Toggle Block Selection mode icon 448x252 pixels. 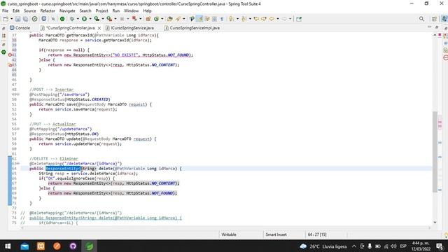214,19
